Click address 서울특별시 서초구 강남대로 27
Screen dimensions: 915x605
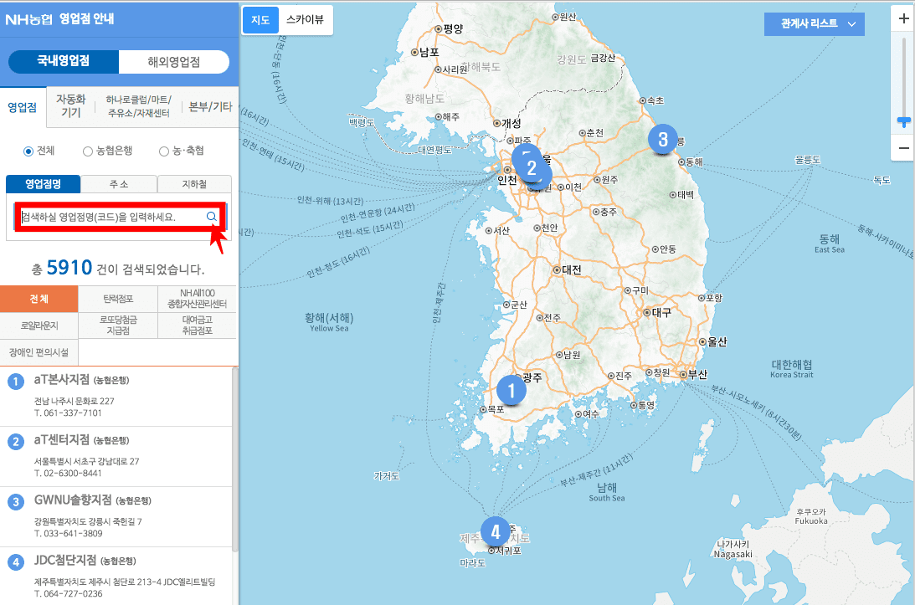click(x=86, y=461)
